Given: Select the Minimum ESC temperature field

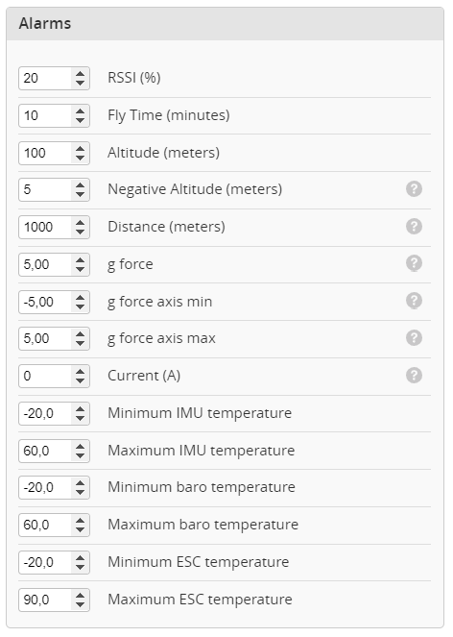Looking at the screenshot, I should pyautogui.click(x=45, y=563).
